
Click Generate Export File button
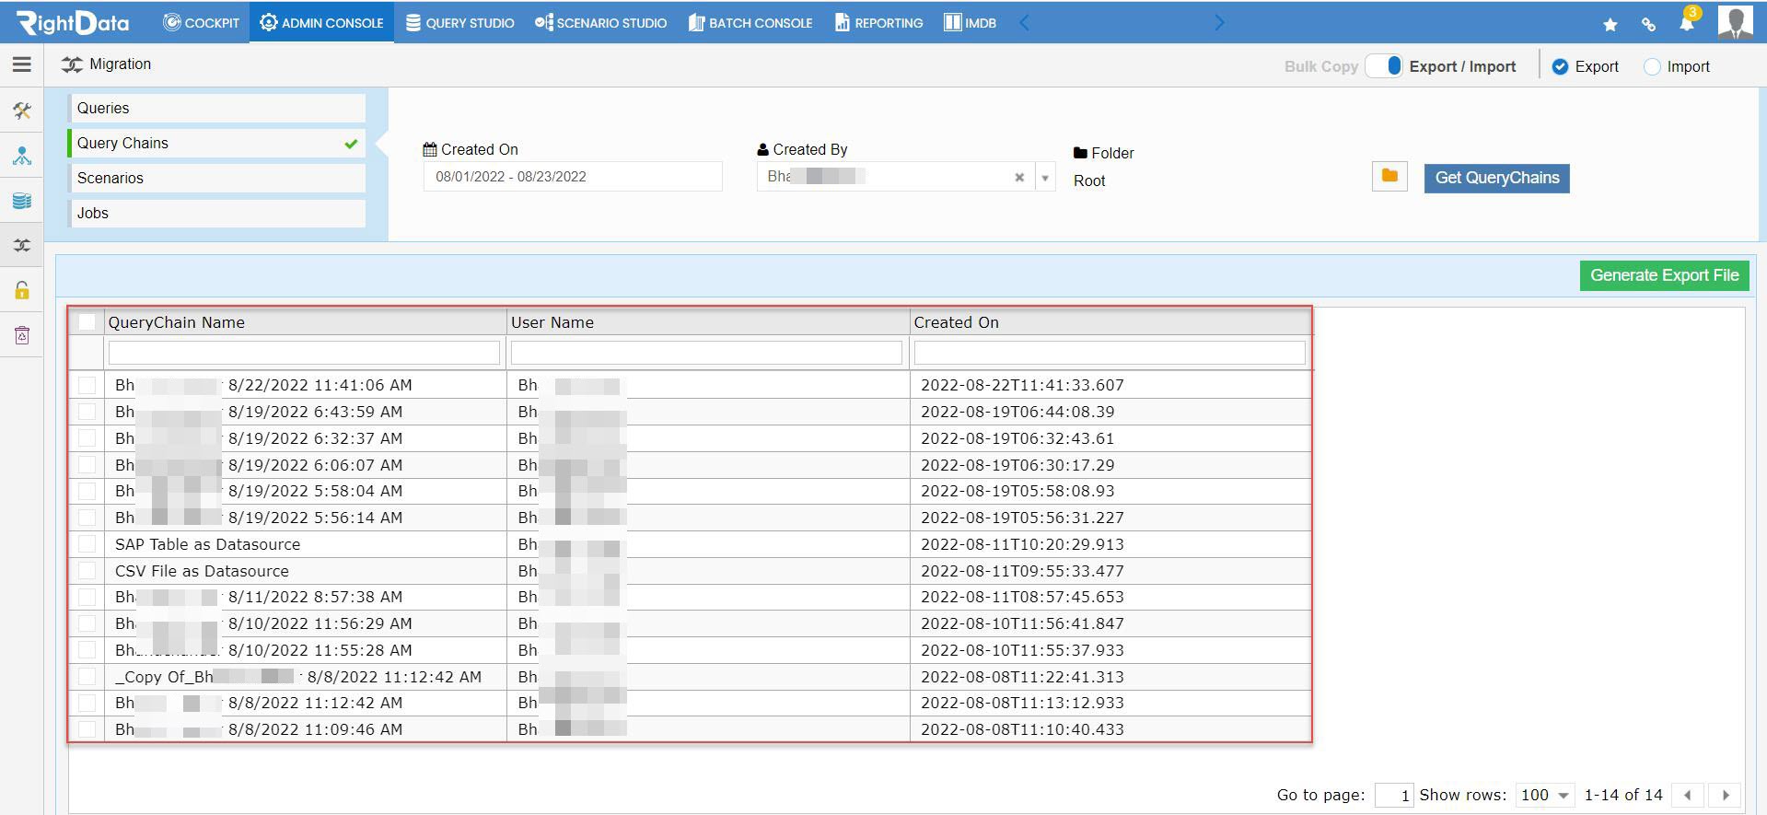point(1664,275)
